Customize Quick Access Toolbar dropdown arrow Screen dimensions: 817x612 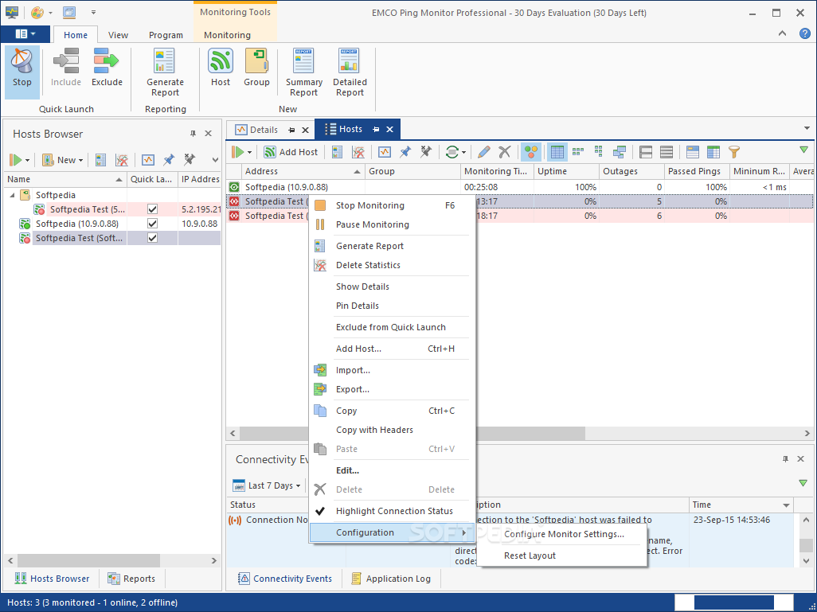tap(93, 13)
